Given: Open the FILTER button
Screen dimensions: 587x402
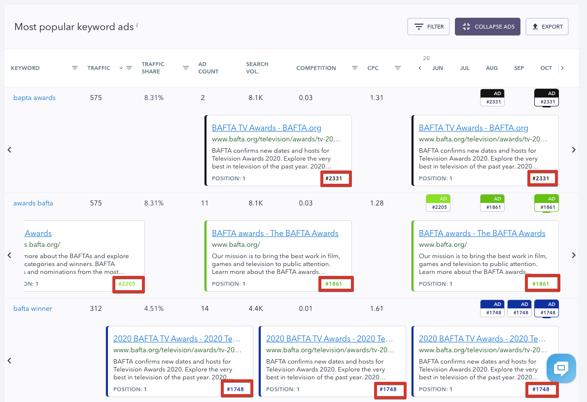Looking at the screenshot, I should (x=428, y=27).
